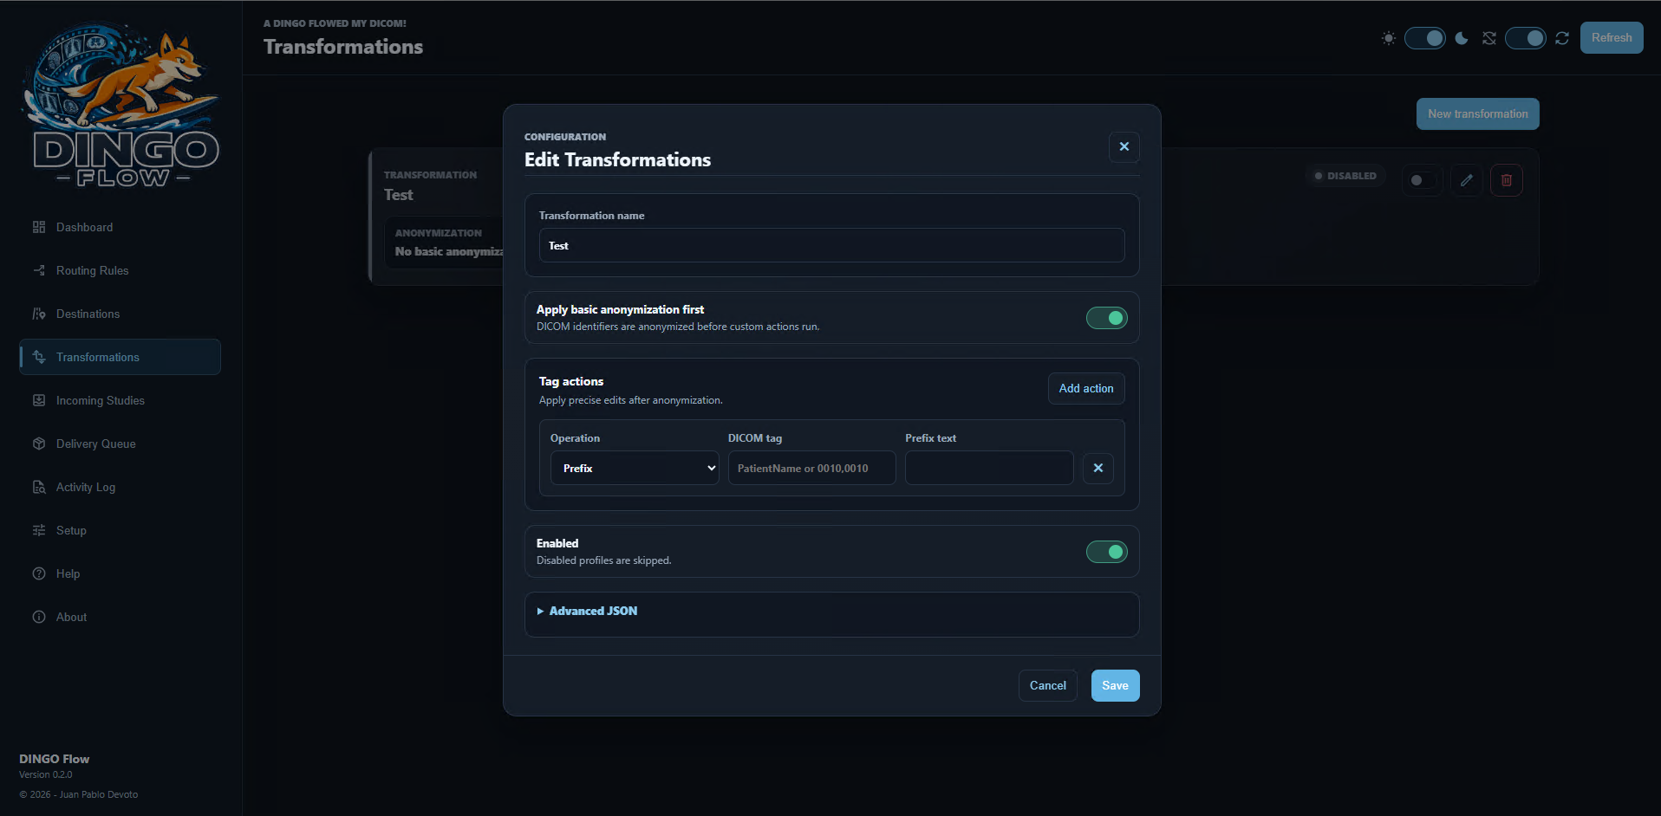1661x816 pixels.
Task: Click the moon dark-mode icon
Action: coord(1462,38)
